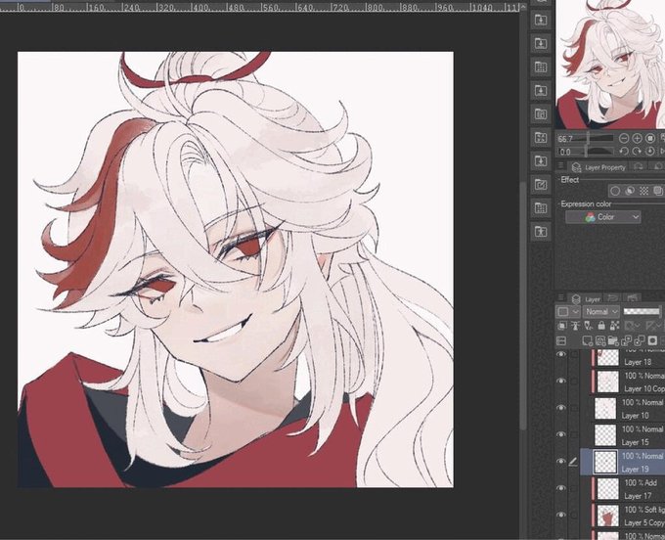Hide Layer 17 via eye icon
This screenshot has height=540, width=665.
point(561,488)
